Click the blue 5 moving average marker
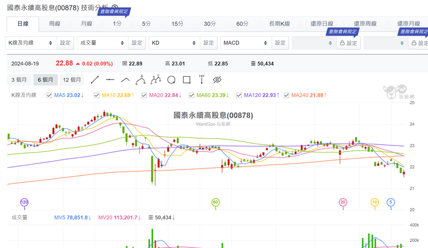Screen dimensions: 428x248 coord(391,202)
